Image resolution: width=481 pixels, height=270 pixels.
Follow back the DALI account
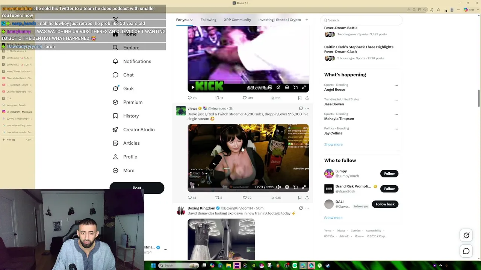[x=385, y=204]
